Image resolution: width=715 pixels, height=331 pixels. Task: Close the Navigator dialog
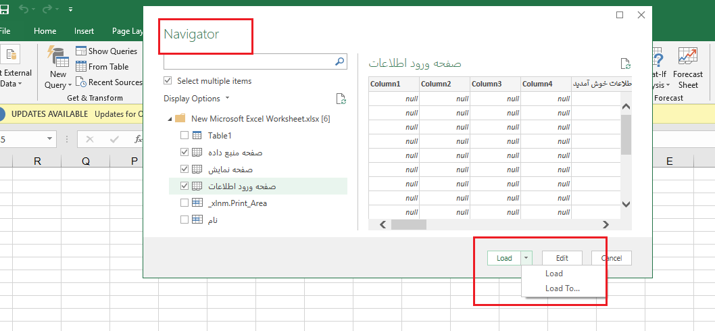tap(641, 15)
